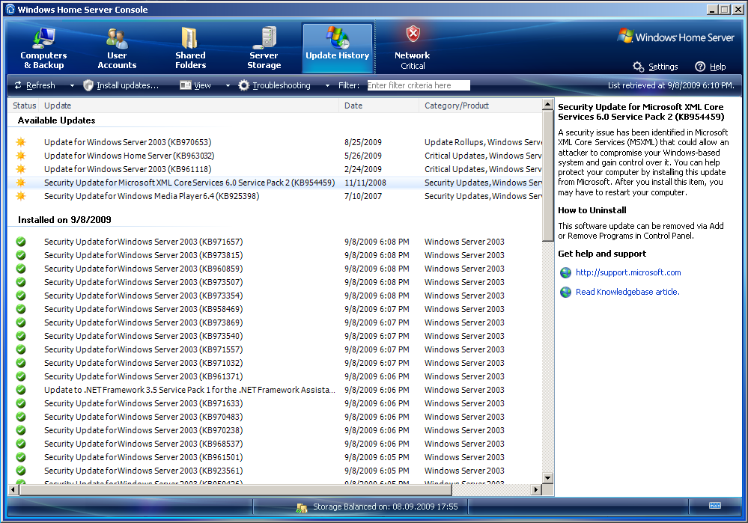The height and width of the screenshot is (523, 748).
Task: Expand the View dropdown arrow
Action: (228, 86)
